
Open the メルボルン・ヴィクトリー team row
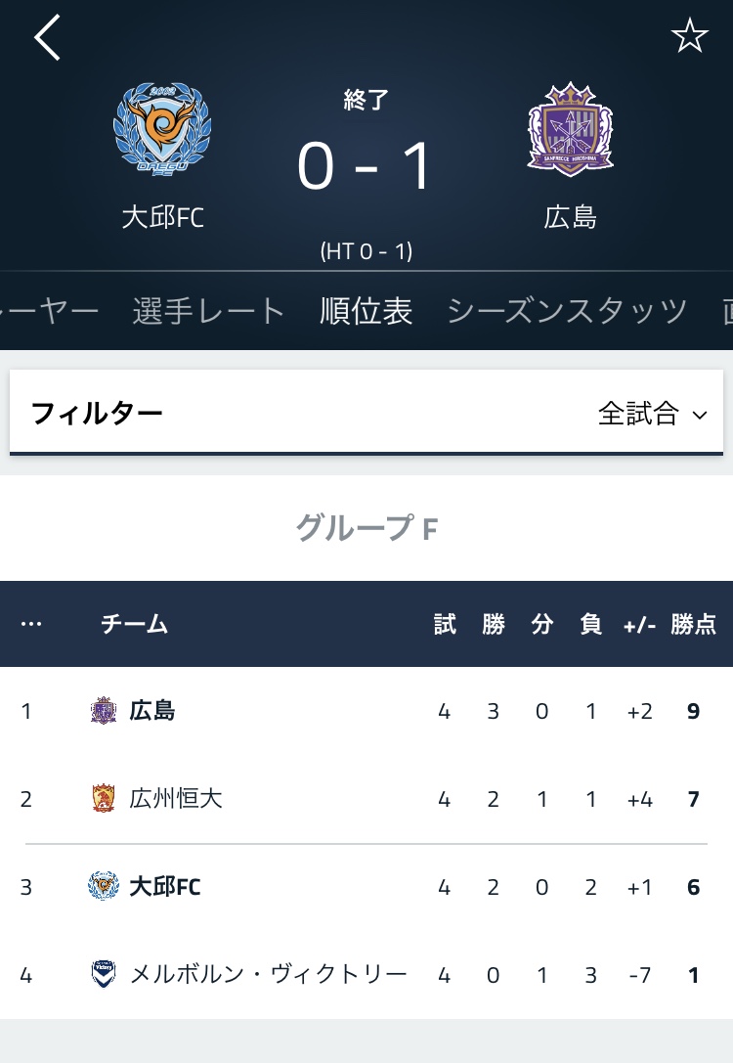coord(366,974)
